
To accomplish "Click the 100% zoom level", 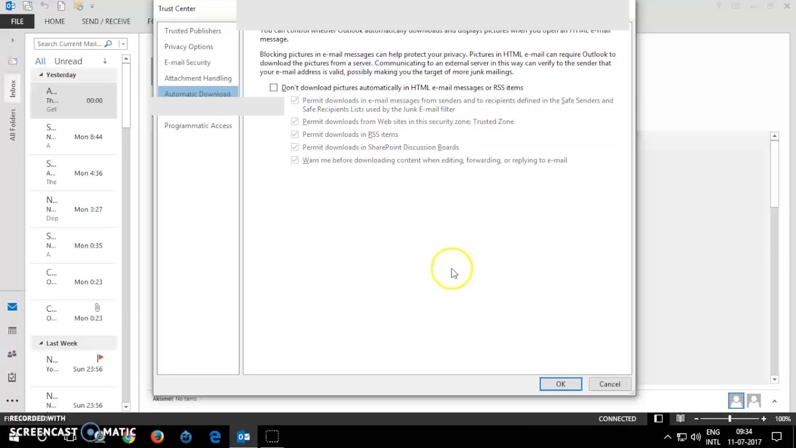I will point(782,419).
